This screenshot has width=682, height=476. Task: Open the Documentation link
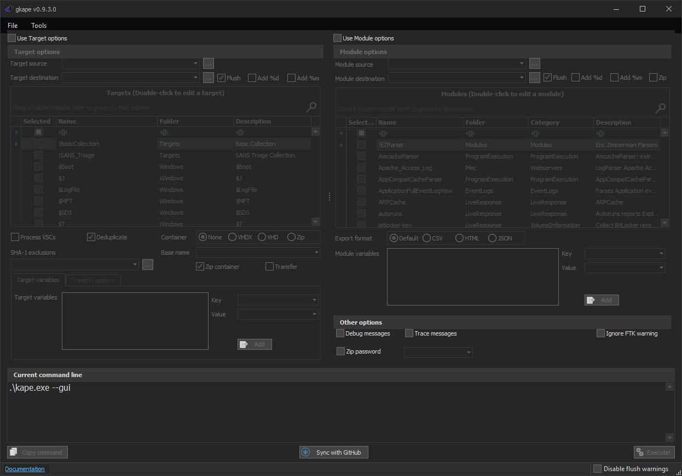point(25,469)
